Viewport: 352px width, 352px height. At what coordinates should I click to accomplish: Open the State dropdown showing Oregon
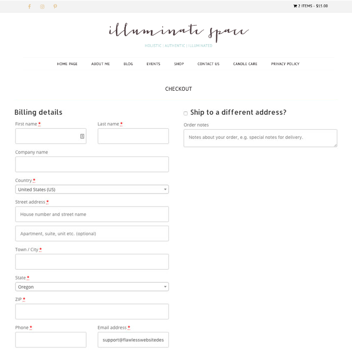pos(92,287)
